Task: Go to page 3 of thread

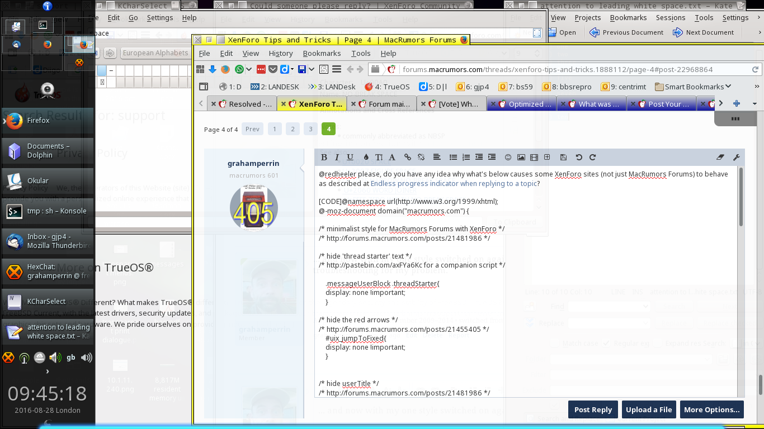Action: click(310, 129)
